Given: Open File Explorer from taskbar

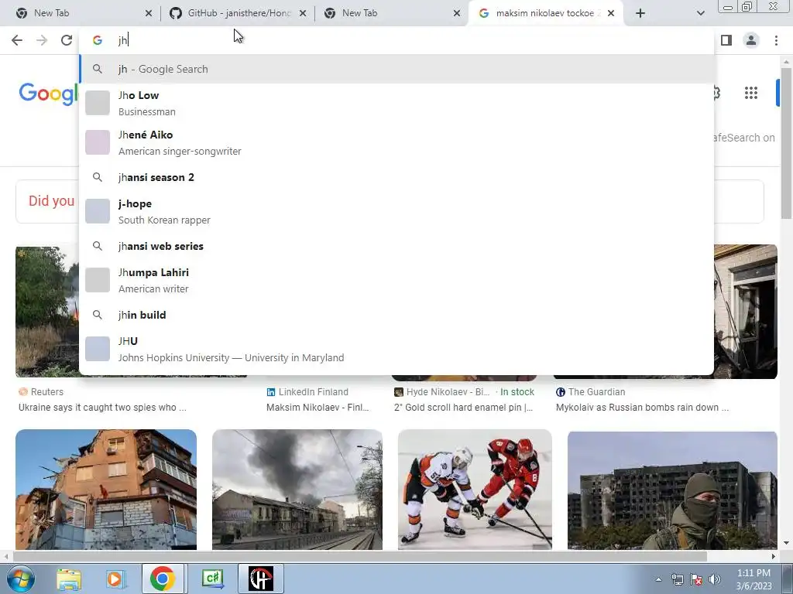Looking at the screenshot, I should pyautogui.click(x=69, y=579).
